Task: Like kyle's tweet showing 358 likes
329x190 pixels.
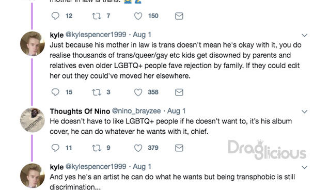Action: click(138, 92)
